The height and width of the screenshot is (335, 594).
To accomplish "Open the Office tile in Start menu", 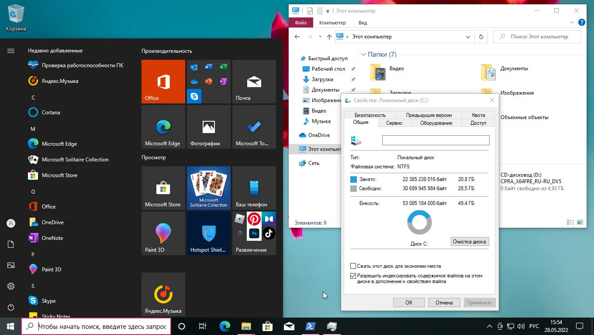I will (x=163, y=82).
